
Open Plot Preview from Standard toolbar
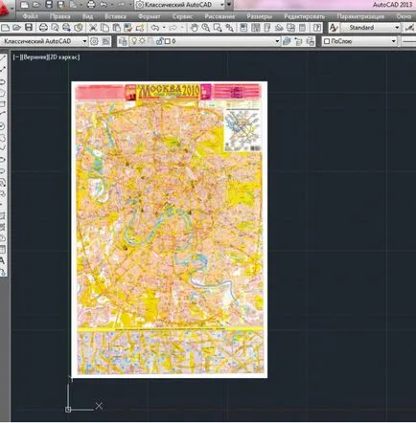coord(55,28)
